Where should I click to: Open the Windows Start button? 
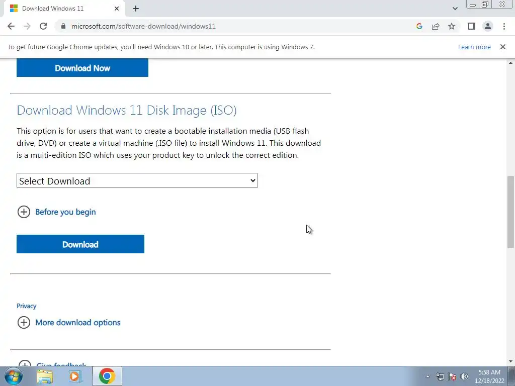14,376
